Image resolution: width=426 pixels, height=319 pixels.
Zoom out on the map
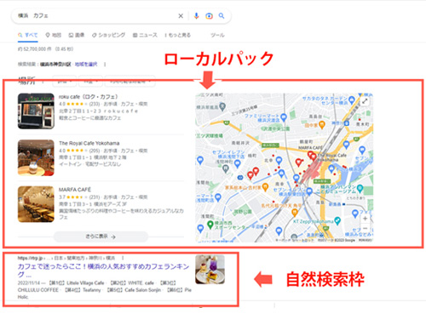[366, 228]
